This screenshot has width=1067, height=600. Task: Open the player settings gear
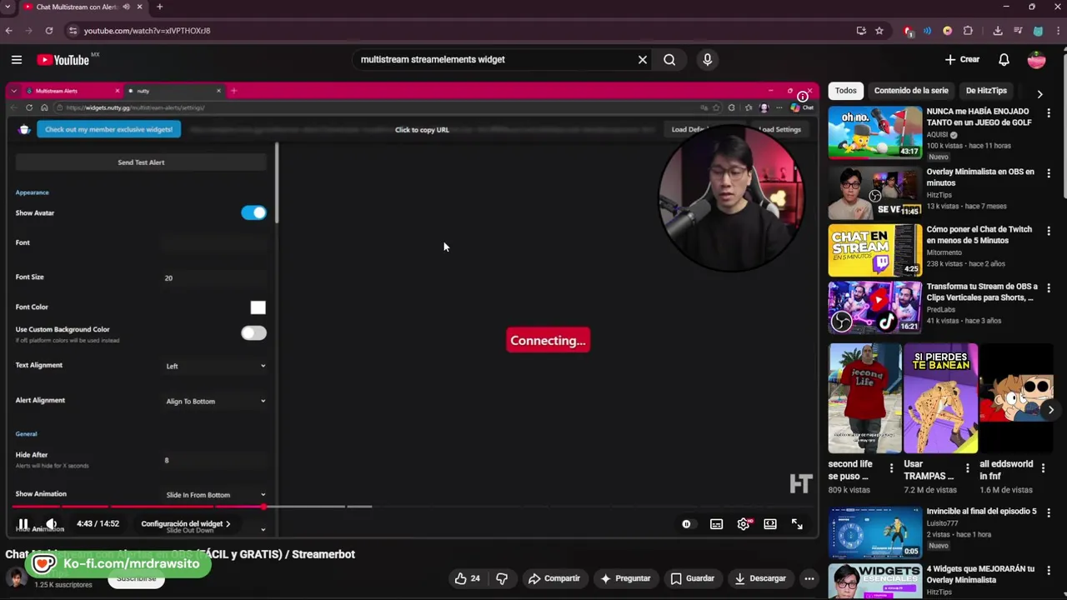point(744,523)
